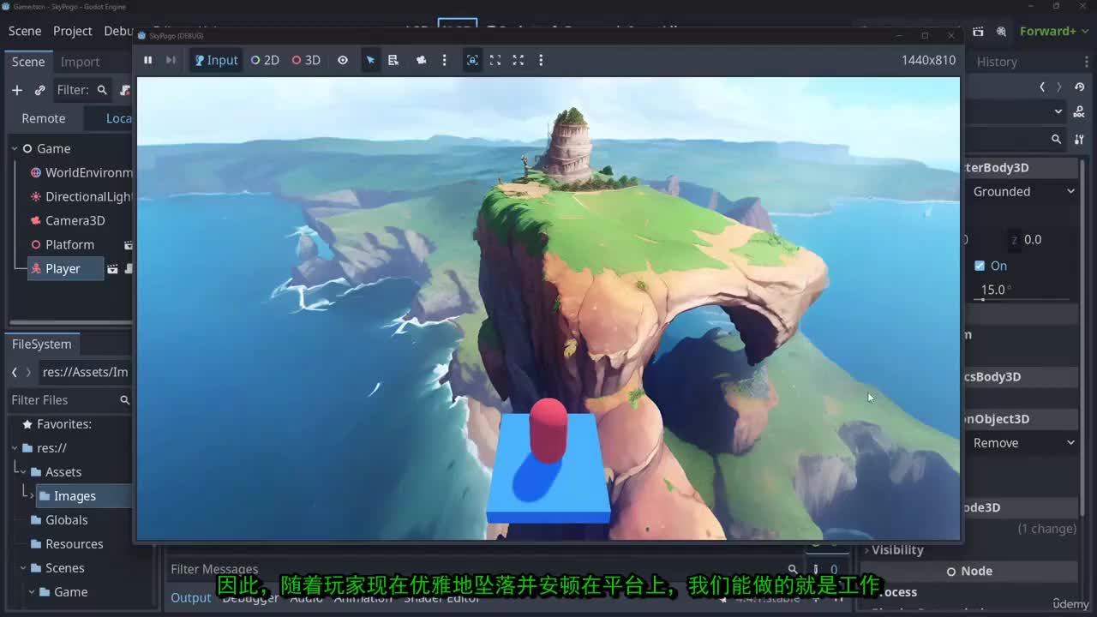Expand the Images folder

[x=33, y=496]
